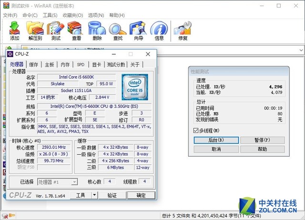Open the 向导 (Wizard) toolbar icon
The image size is (305, 220).
139,30
